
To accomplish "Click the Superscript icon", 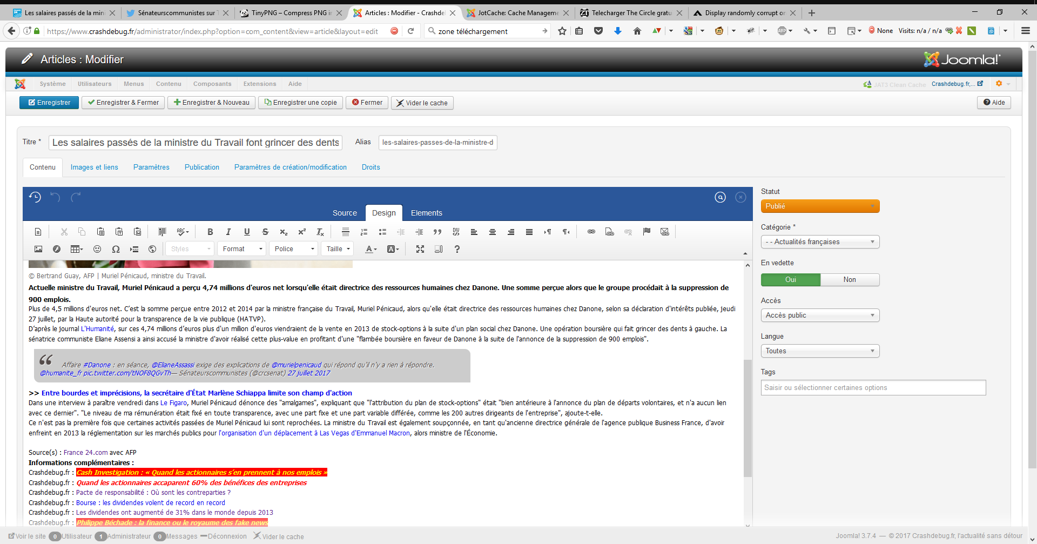I will (302, 232).
